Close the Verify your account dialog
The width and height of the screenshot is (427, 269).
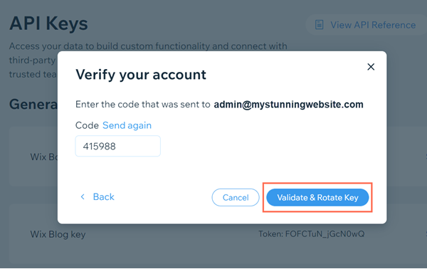tap(371, 67)
